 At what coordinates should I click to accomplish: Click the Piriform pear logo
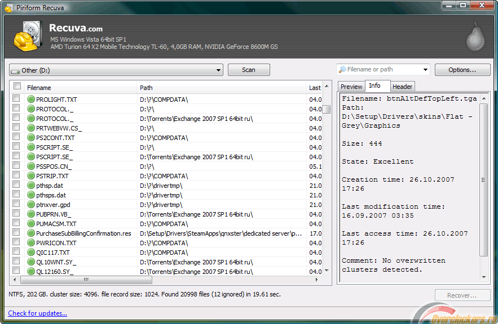[x=475, y=37]
